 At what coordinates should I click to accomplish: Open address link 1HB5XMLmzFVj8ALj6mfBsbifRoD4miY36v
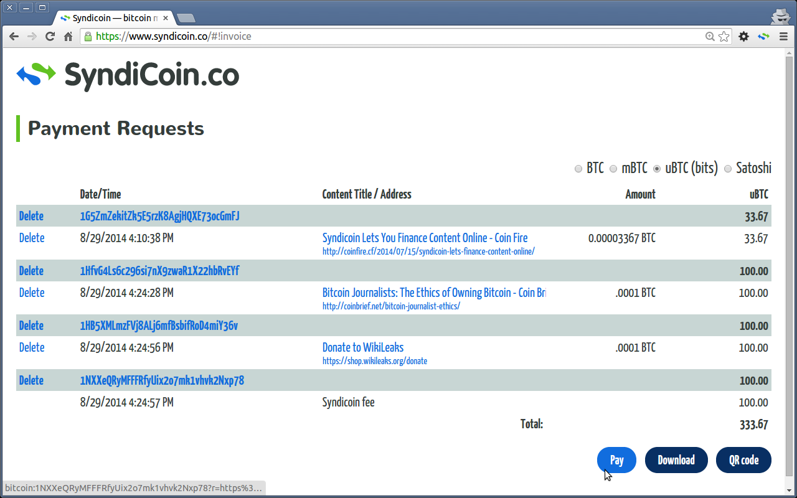pos(159,326)
